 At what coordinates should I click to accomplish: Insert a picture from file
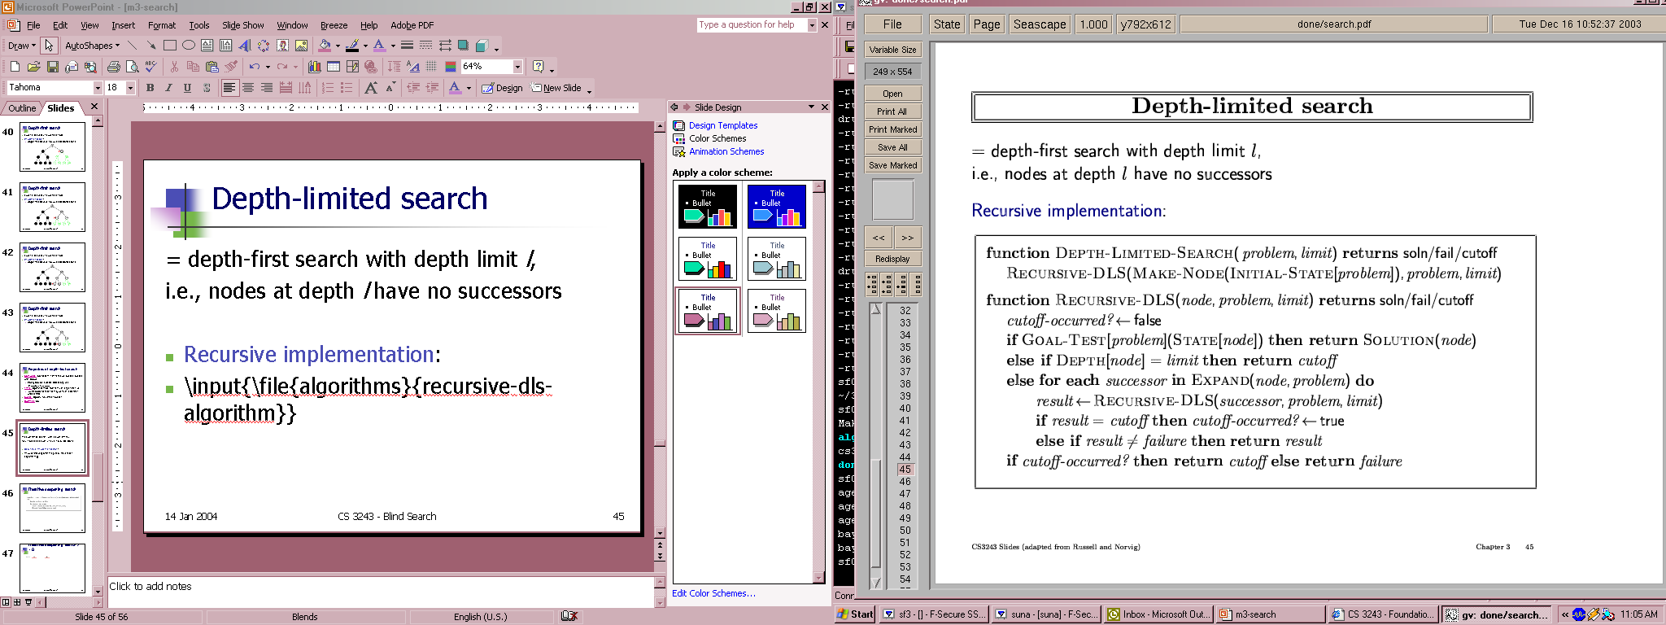click(x=301, y=46)
